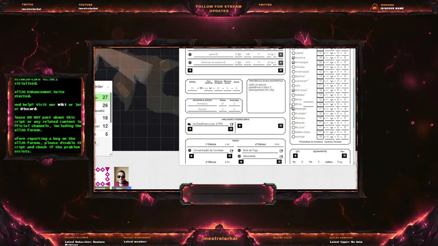Edit Velocidade spell
The image size is (438, 246).
coord(281,156)
